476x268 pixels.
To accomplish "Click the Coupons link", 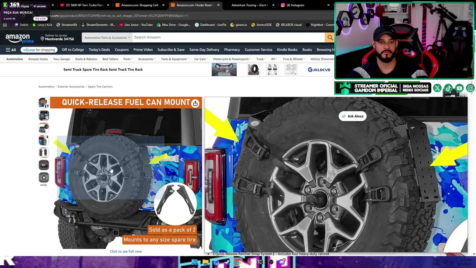I will pos(122,50).
